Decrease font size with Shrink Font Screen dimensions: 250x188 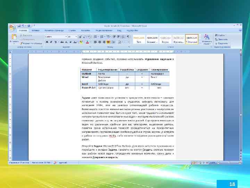click(x=84, y=37)
